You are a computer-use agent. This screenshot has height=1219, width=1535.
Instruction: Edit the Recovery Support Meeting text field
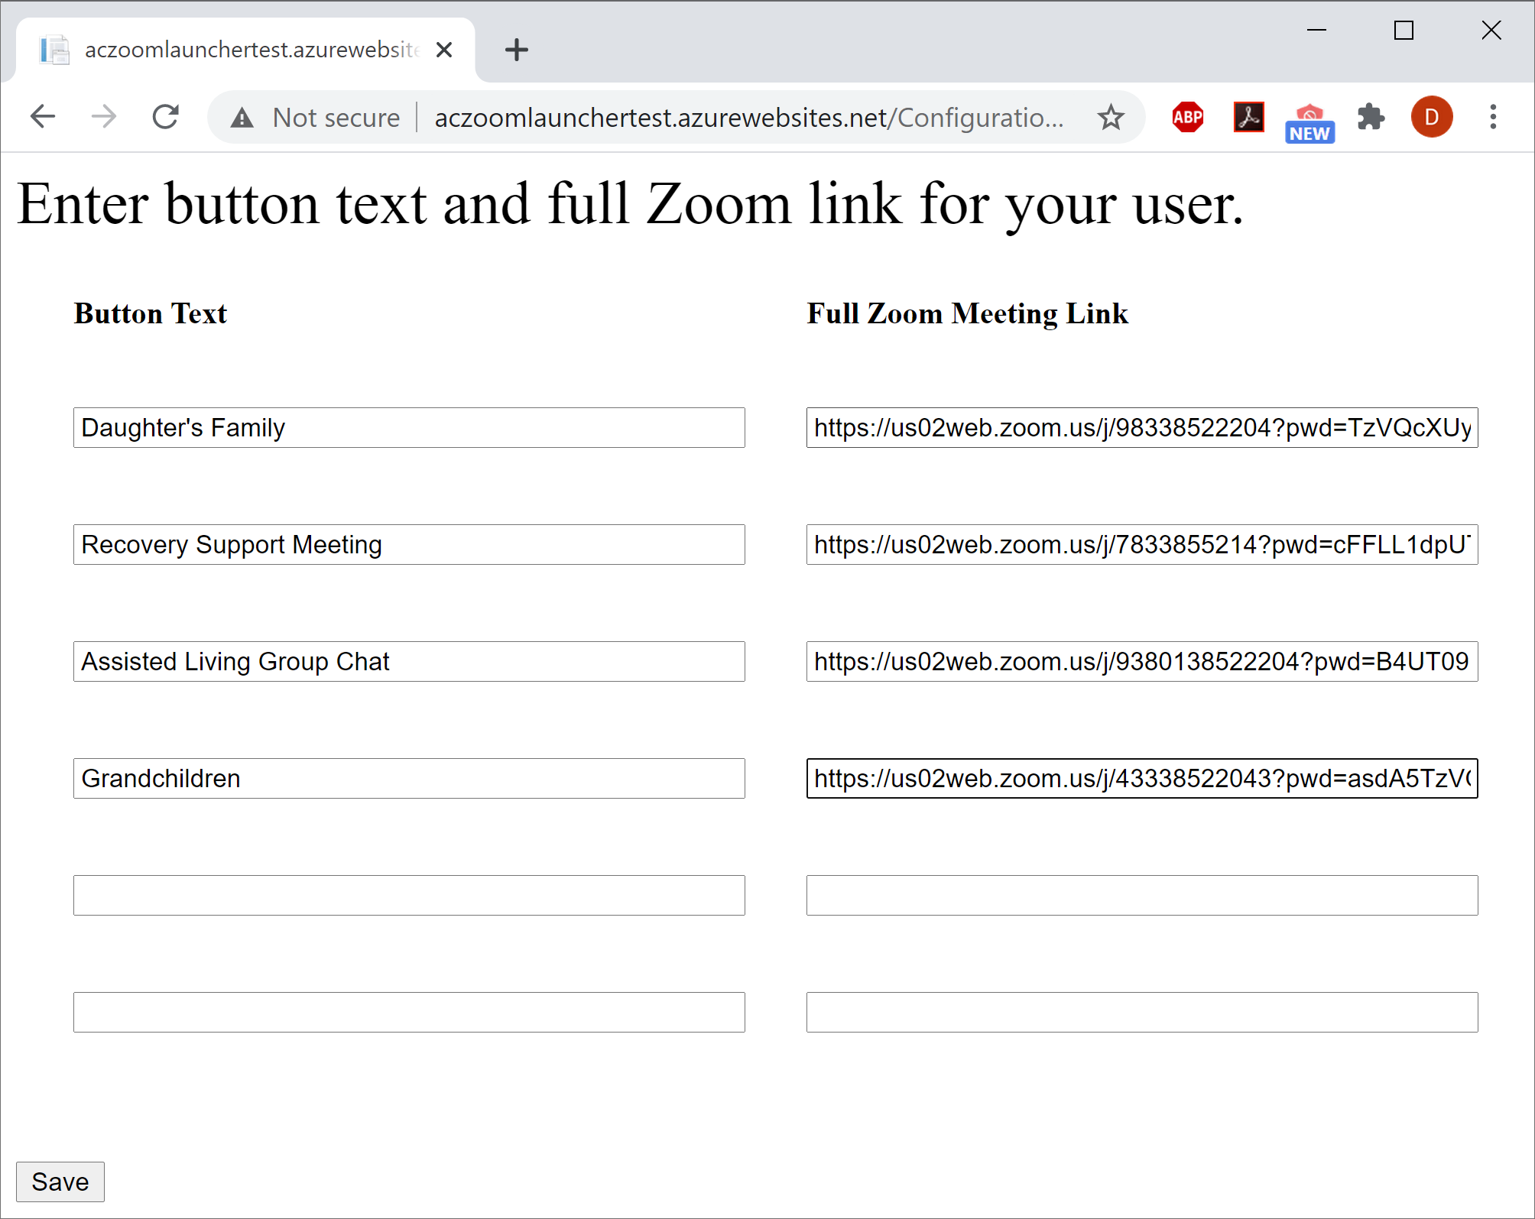pyautogui.click(x=409, y=544)
